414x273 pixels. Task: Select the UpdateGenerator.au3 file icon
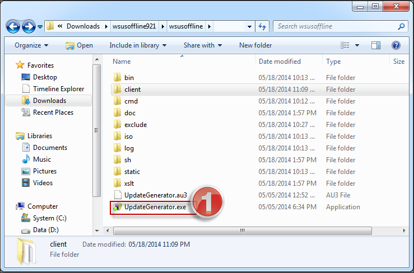click(x=118, y=195)
